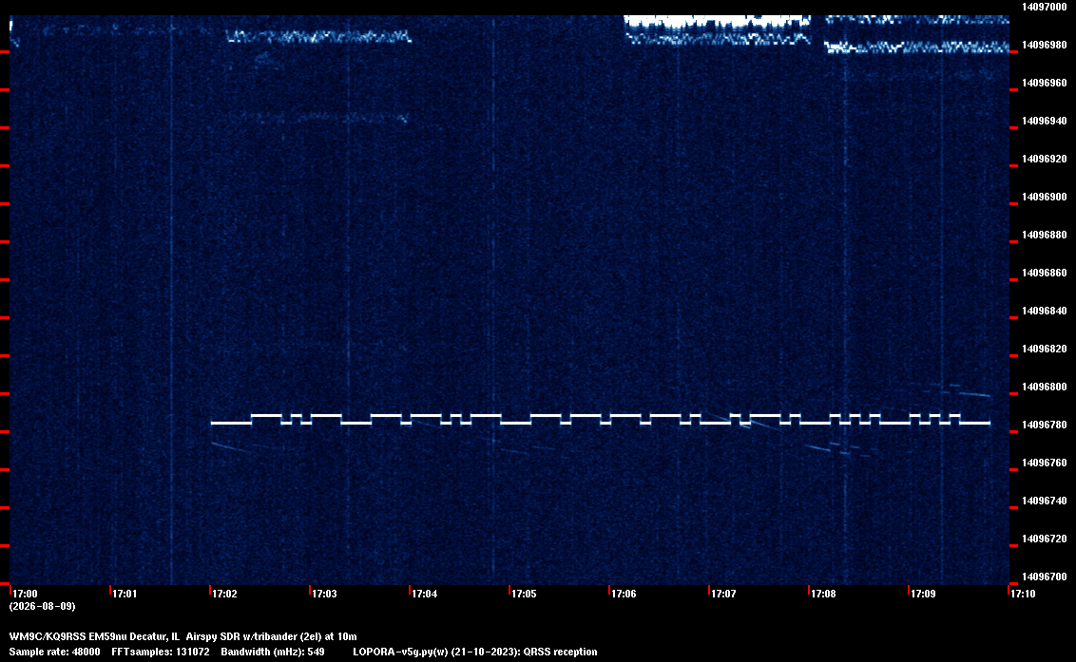The image size is (1076, 662).
Task: Click the 14096760 frequency label
Action: click(x=1045, y=463)
